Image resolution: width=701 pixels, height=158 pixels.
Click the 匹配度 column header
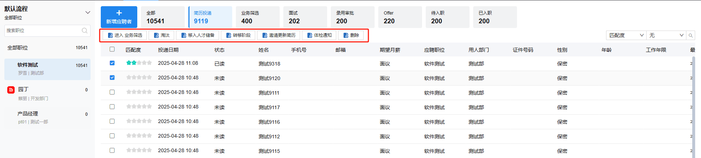[x=133, y=50]
